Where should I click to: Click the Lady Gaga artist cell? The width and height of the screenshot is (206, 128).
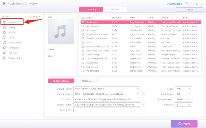(135, 26)
